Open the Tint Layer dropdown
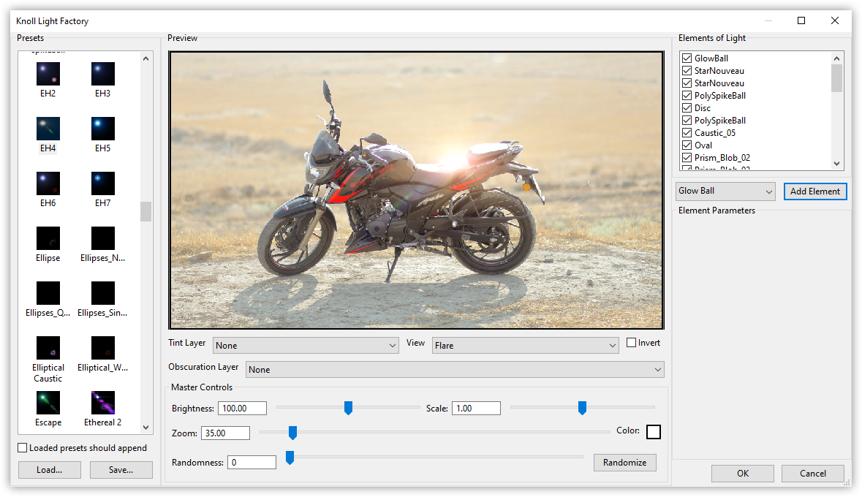862x497 pixels. (306, 345)
